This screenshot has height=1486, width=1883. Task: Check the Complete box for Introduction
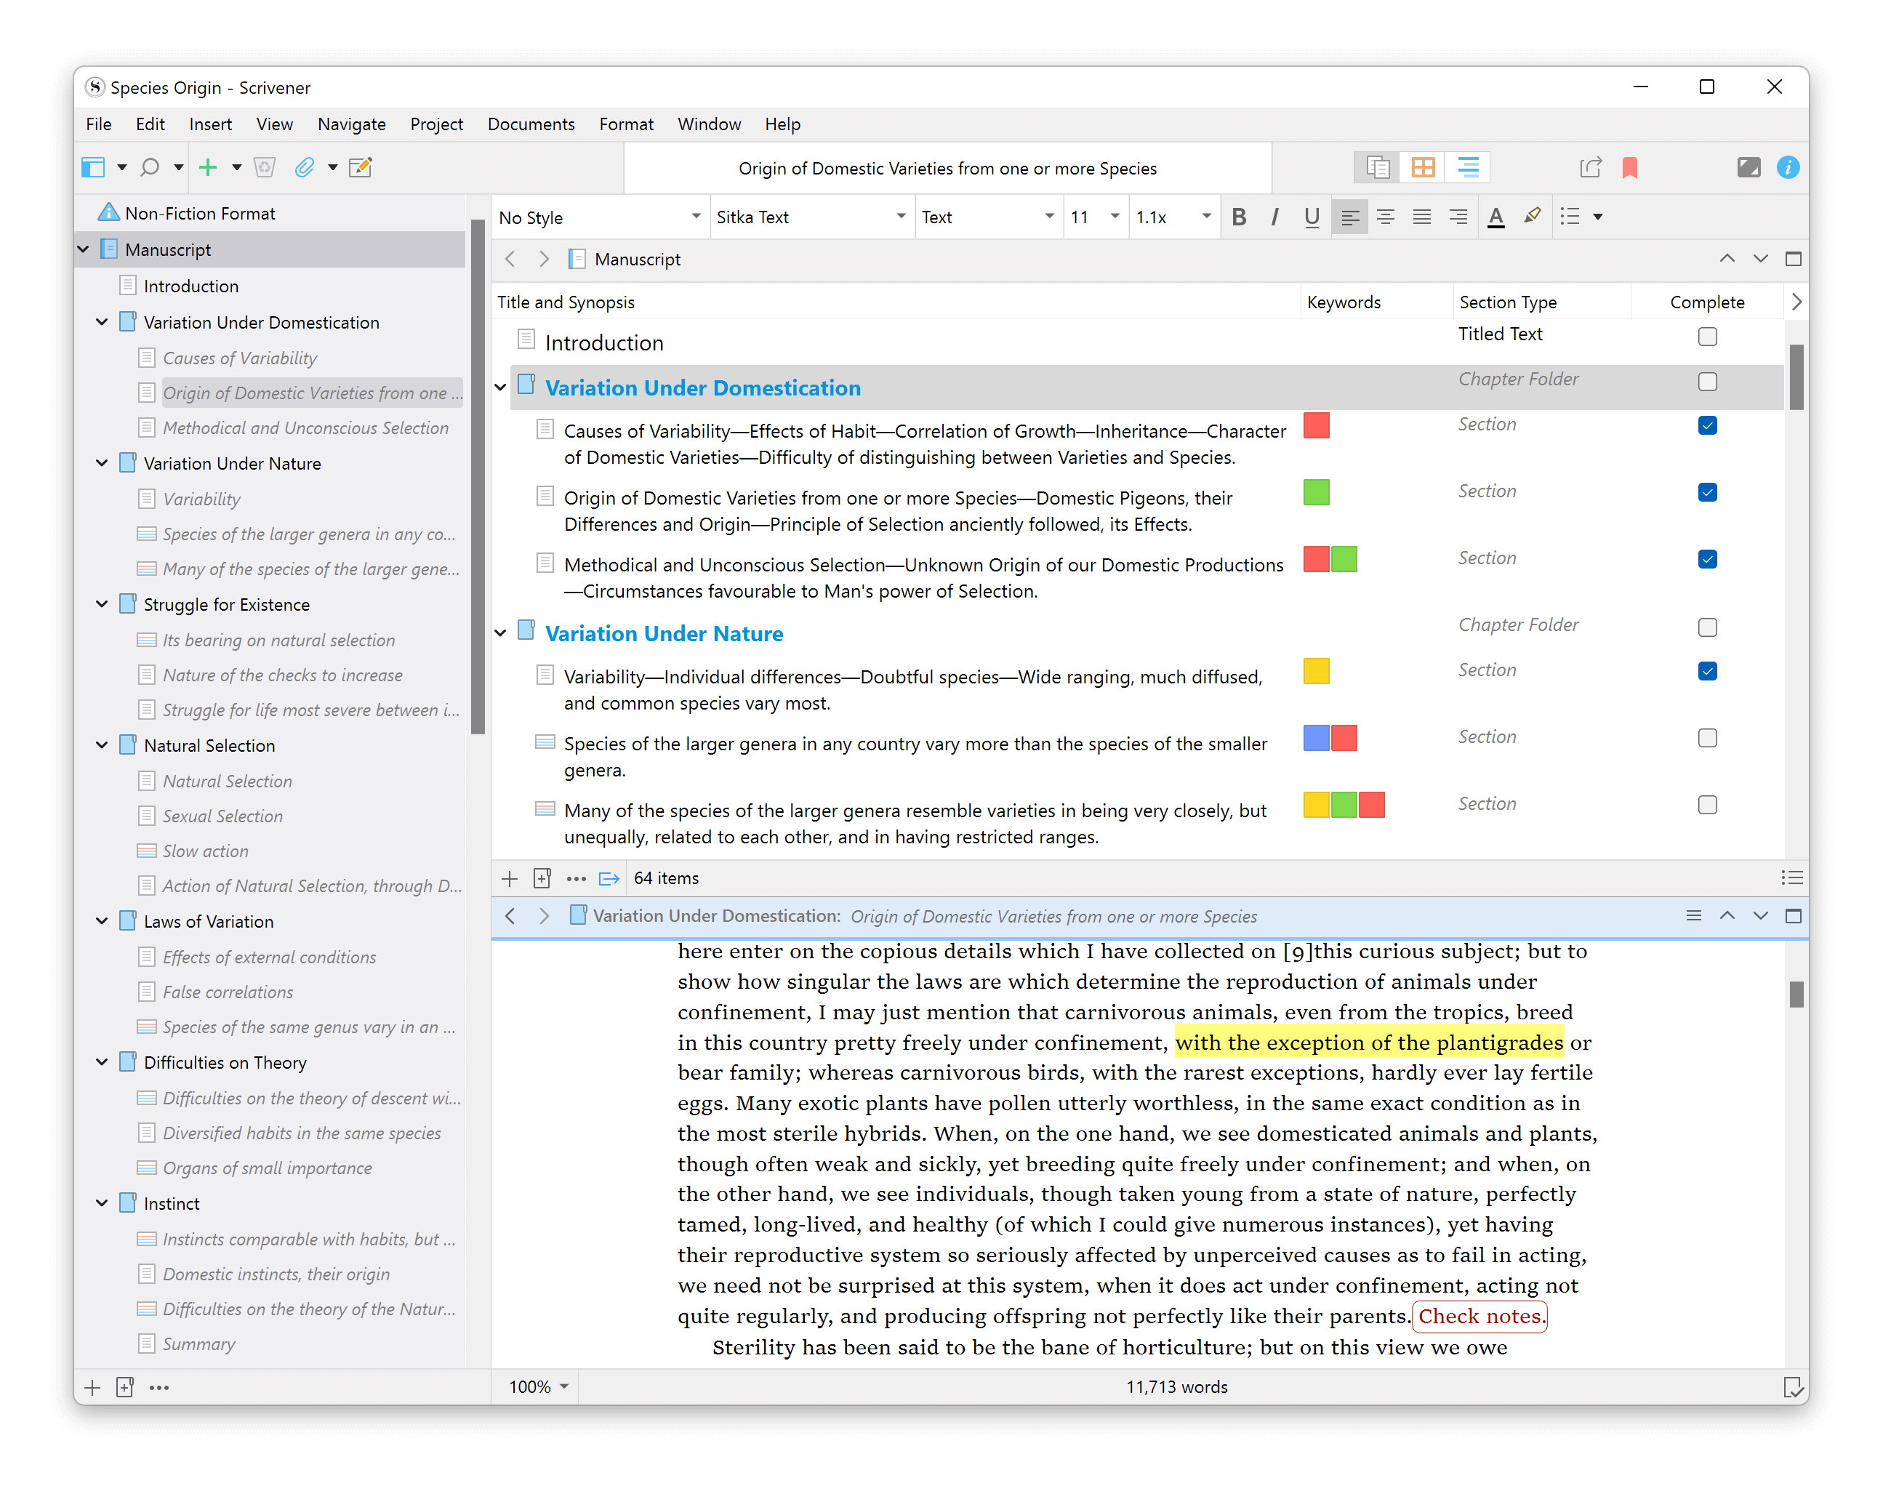click(x=1707, y=337)
